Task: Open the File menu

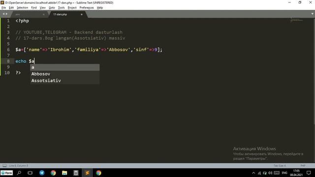Action: 3,8
